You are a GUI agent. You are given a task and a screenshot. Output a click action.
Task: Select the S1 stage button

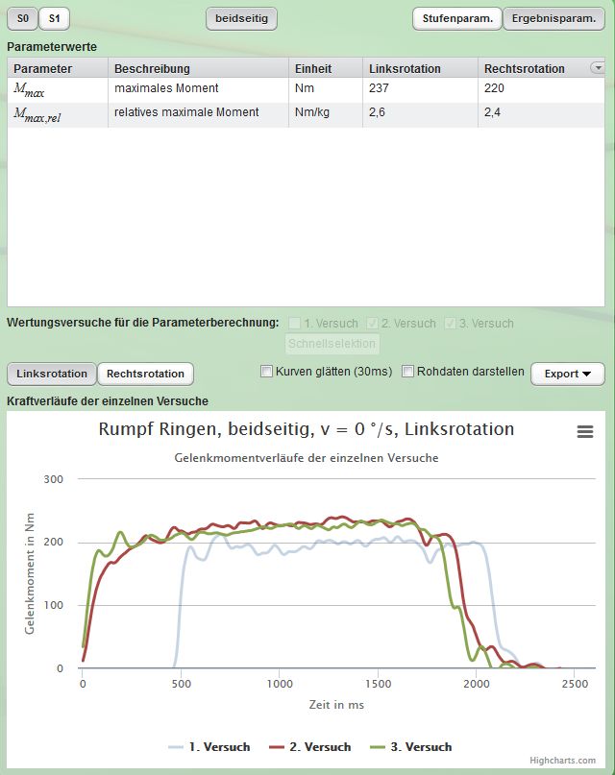pos(54,18)
